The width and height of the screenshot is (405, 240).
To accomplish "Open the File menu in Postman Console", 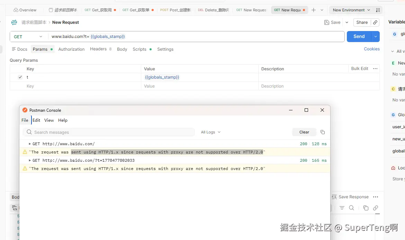I will [x=25, y=120].
